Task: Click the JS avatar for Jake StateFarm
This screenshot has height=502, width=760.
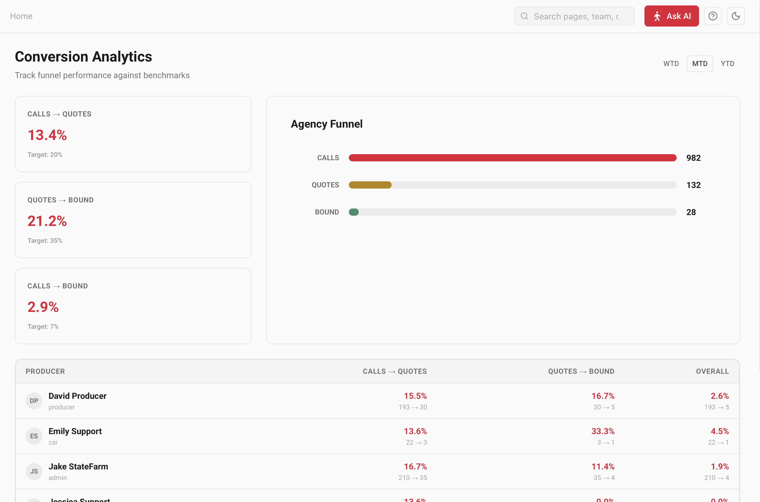Action: [34, 471]
